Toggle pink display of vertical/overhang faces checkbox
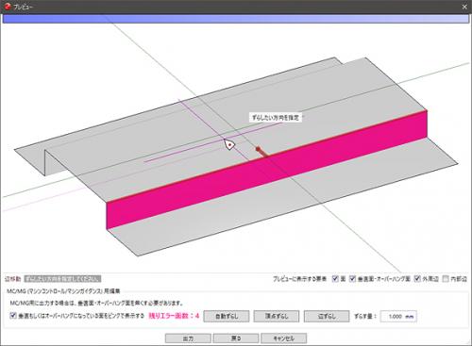 [13, 315]
